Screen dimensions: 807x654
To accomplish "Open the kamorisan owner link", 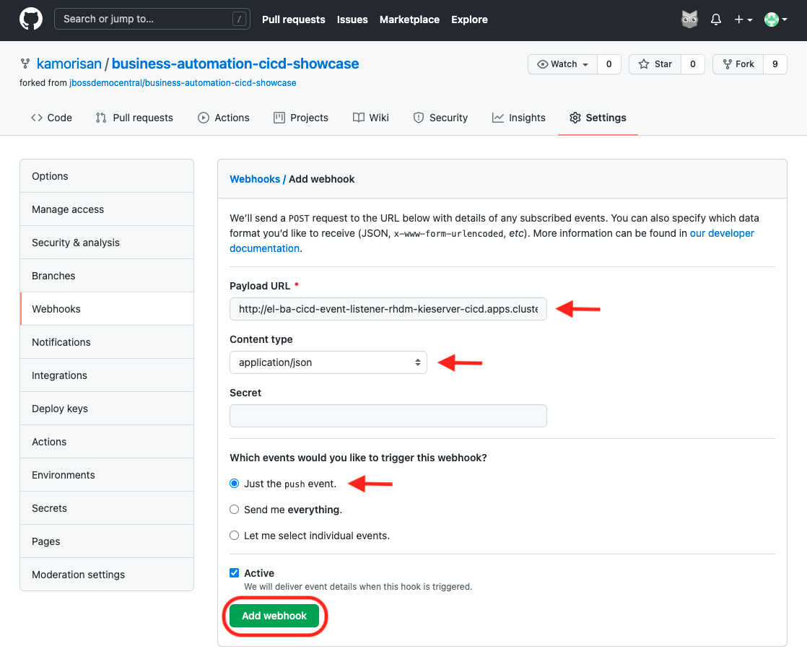I will pos(69,64).
